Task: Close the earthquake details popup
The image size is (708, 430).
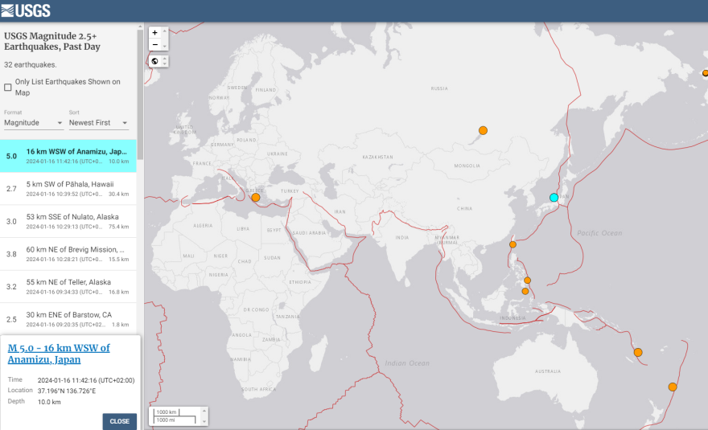Action: pos(119,421)
